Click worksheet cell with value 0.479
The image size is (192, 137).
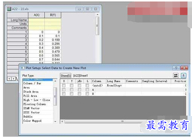(x=53, y=52)
